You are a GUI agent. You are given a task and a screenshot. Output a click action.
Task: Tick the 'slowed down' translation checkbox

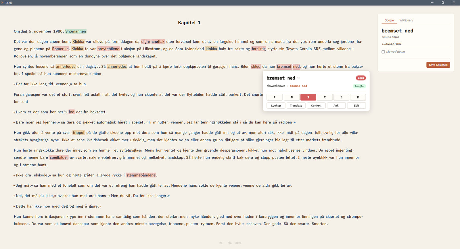(383, 52)
